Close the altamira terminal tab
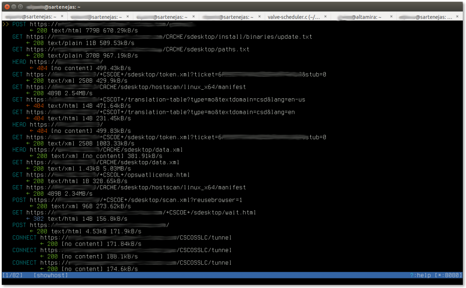The image size is (466, 288). click(392, 17)
